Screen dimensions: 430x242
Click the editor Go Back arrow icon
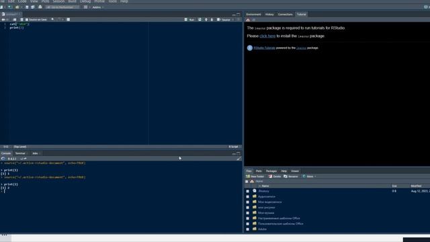3,19
